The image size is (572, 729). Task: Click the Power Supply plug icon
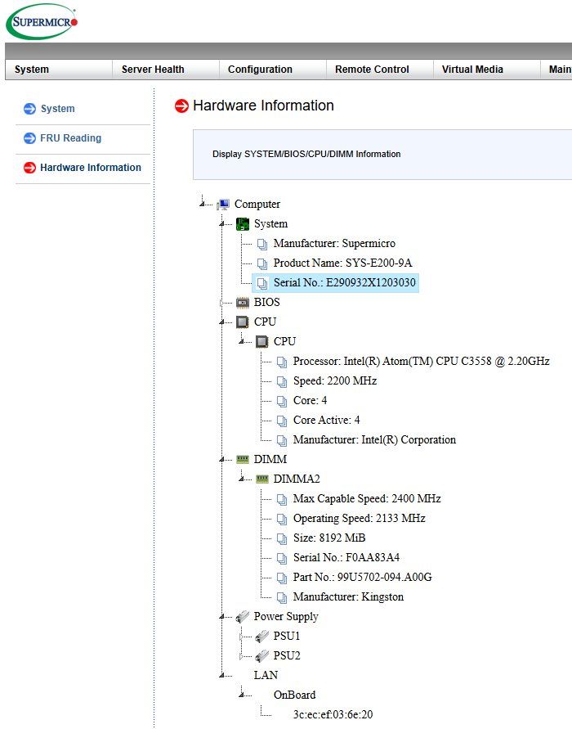[243, 617]
